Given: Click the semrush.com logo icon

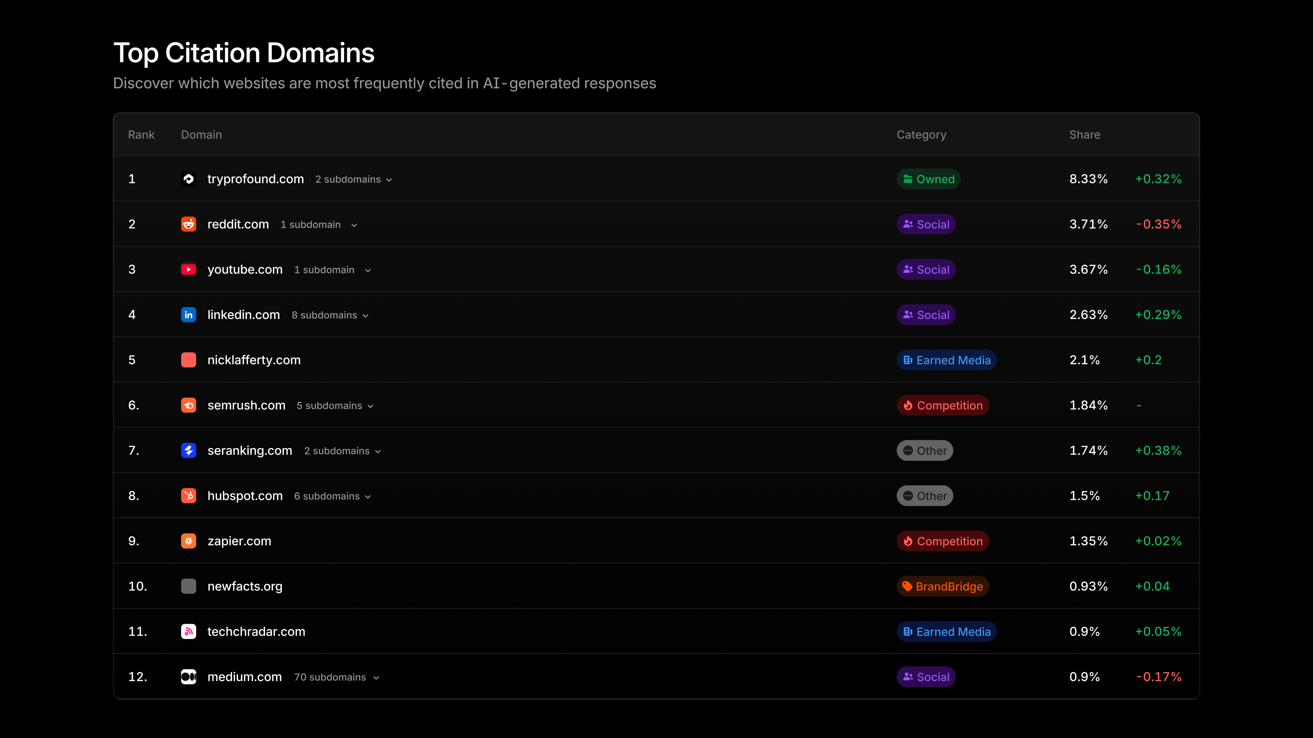Looking at the screenshot, I should (189, 405).
